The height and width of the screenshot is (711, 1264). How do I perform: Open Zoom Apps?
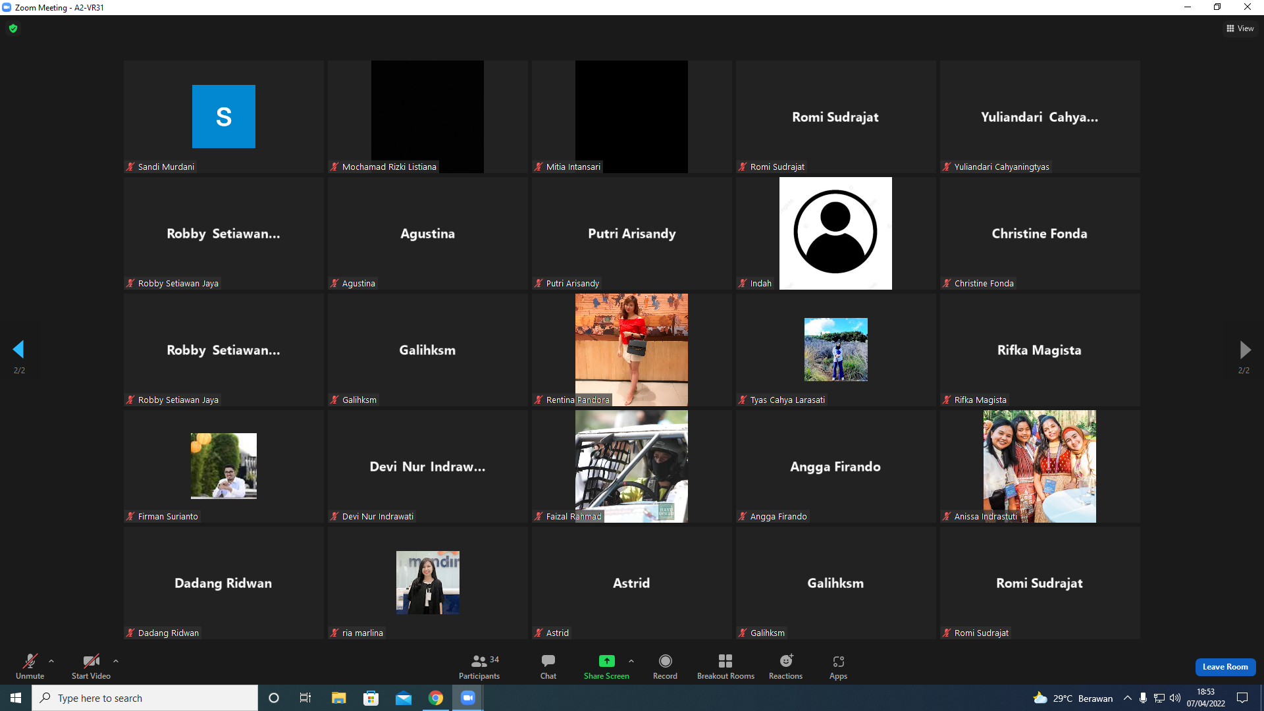pyautogui.click(x=838, y=666)
